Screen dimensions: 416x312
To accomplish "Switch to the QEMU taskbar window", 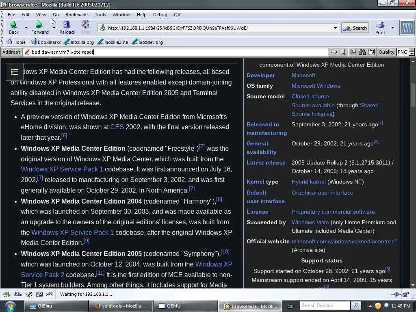I will coord(185,306).
